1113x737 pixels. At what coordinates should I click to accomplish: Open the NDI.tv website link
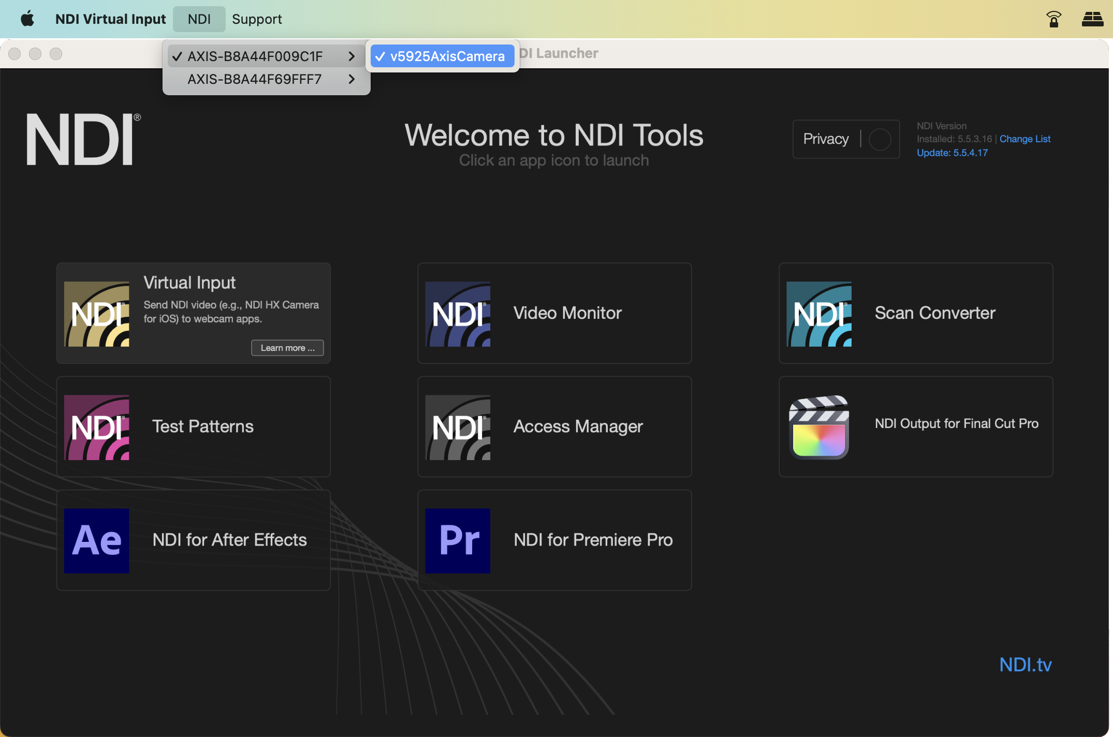click(1025, 665)
